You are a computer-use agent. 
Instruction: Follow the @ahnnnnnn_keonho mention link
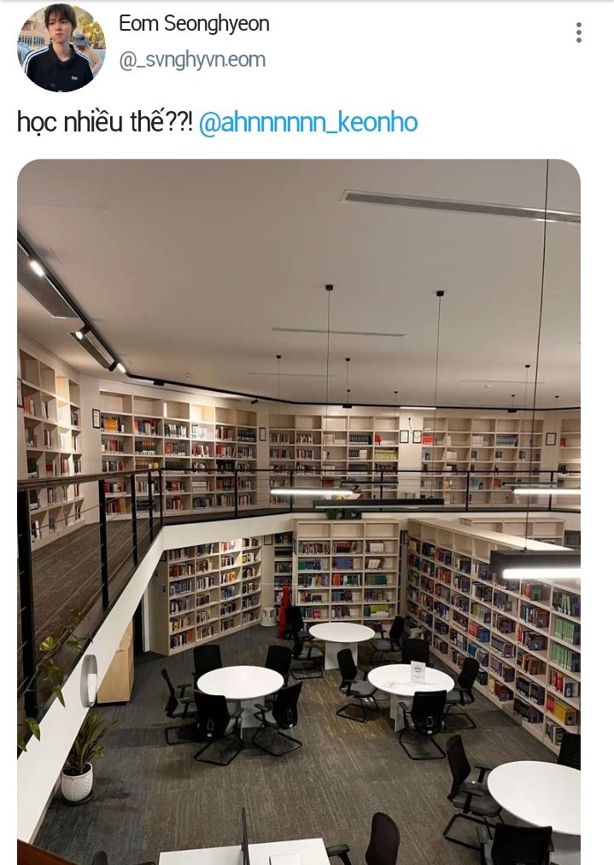pyautogui.click(x=307, y=122)
